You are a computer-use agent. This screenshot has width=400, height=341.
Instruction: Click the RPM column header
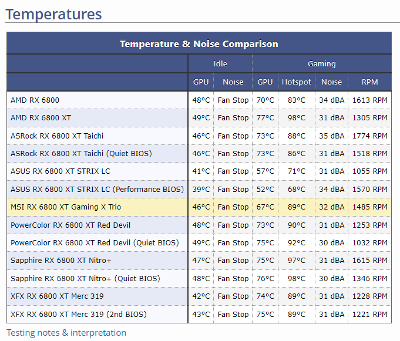pyautogui.click(x=370, y=82)
